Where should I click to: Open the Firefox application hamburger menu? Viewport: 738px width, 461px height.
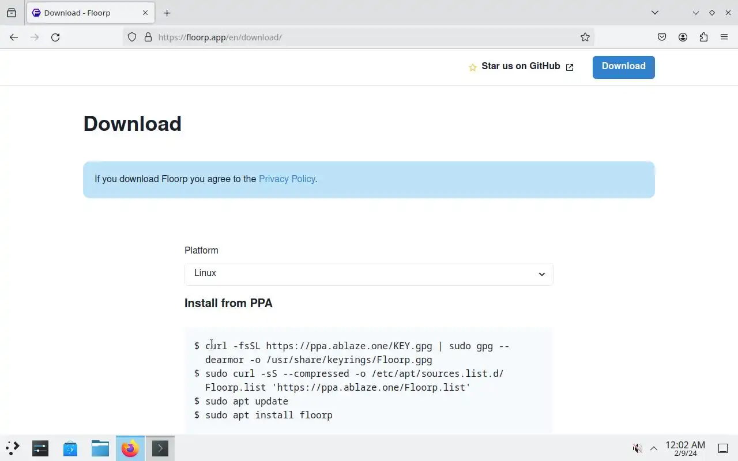coord(724,37)
